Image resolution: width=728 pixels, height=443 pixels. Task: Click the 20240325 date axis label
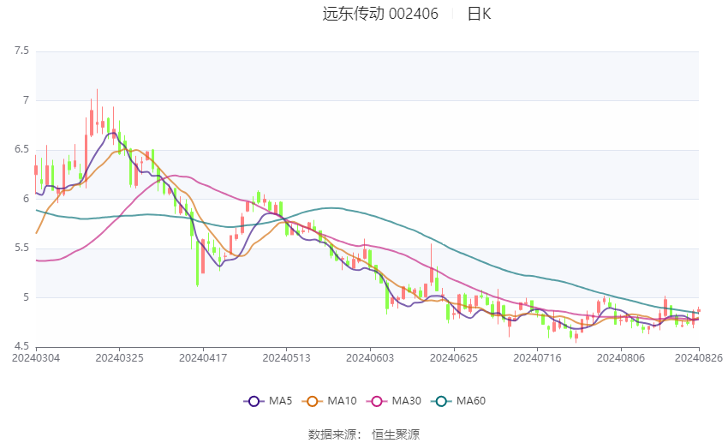point(119,358)
